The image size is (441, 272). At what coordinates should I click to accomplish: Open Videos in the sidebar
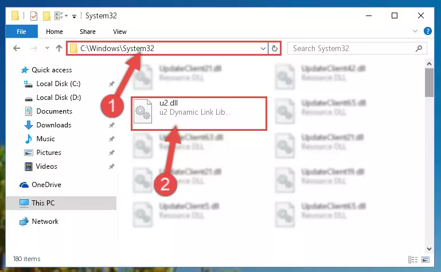(x=41, y=166)
